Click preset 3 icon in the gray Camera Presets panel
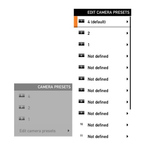This screenshot has height=146, width=143. 22,119
